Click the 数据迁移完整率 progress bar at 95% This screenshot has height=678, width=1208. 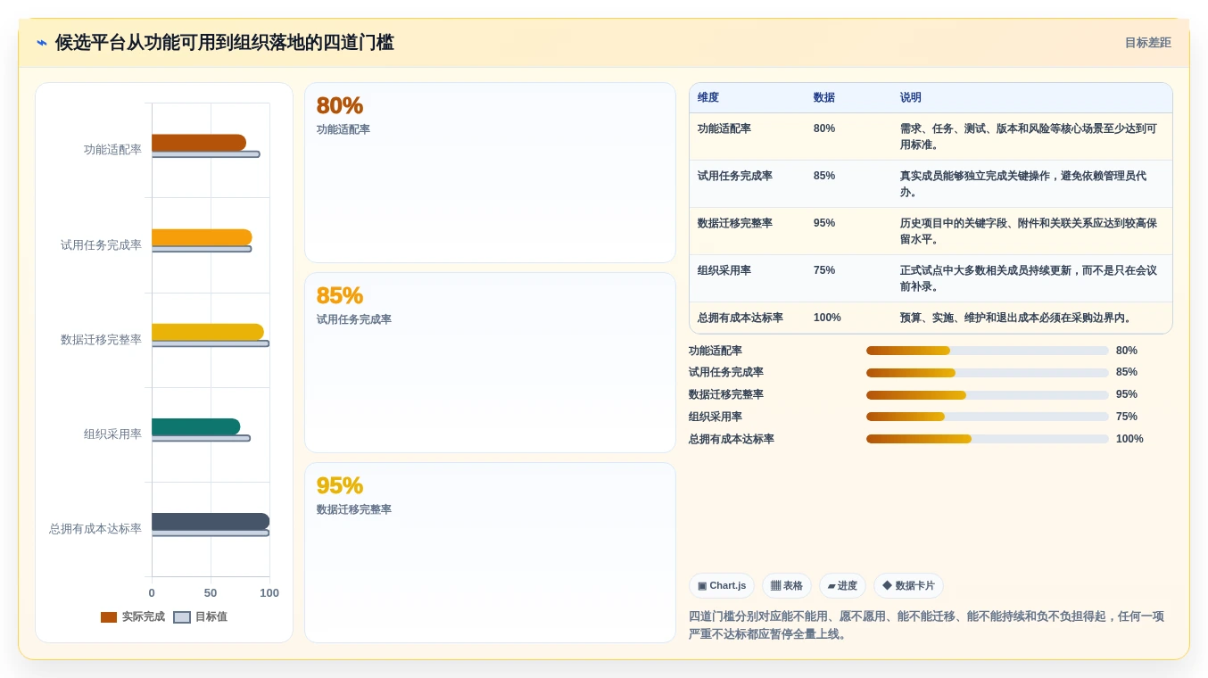[x=987, y=395]
